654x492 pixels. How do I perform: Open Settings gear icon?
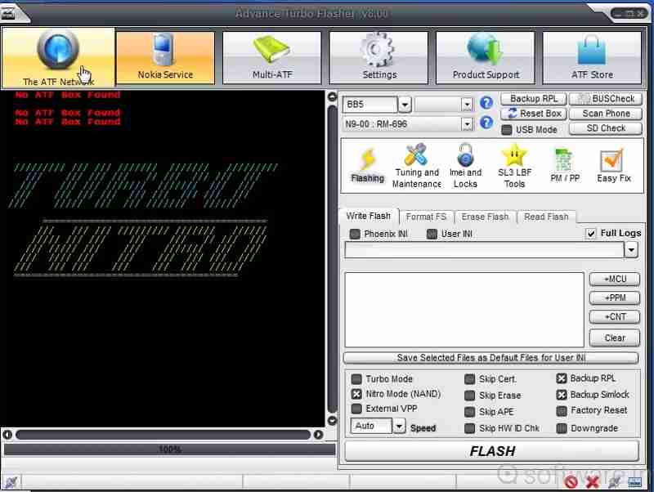[x=377, y=51]
